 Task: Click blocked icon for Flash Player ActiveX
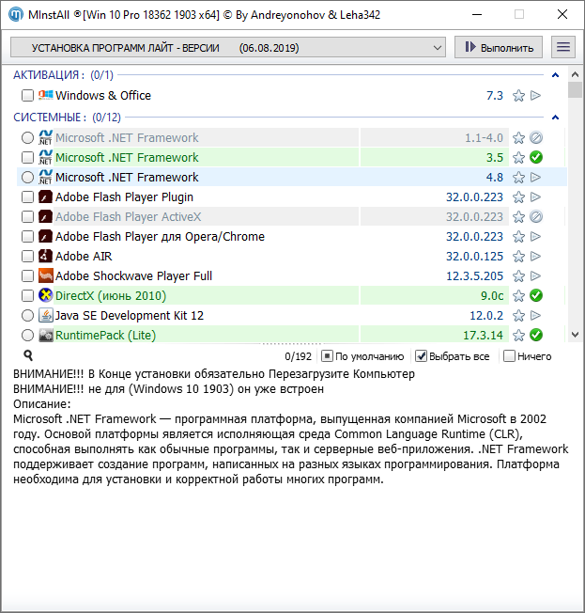point(536,216)
